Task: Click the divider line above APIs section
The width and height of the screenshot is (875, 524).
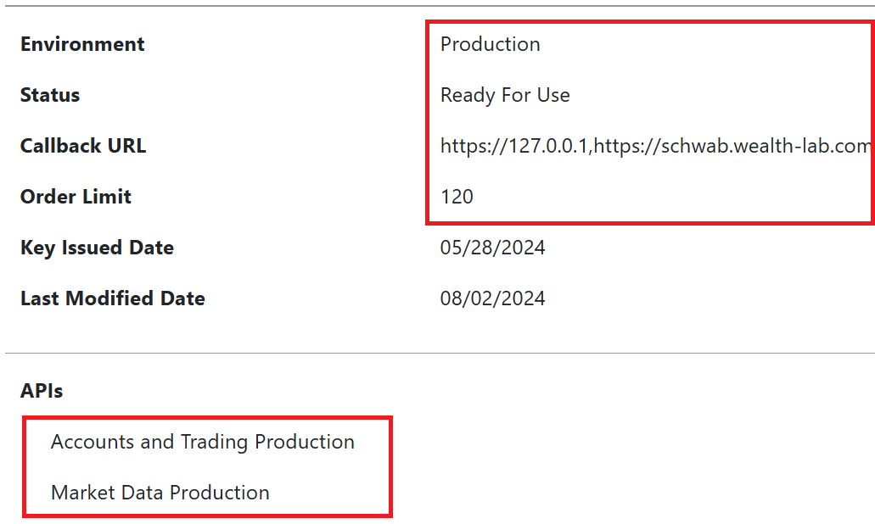Action: click(x=440, y=353)
